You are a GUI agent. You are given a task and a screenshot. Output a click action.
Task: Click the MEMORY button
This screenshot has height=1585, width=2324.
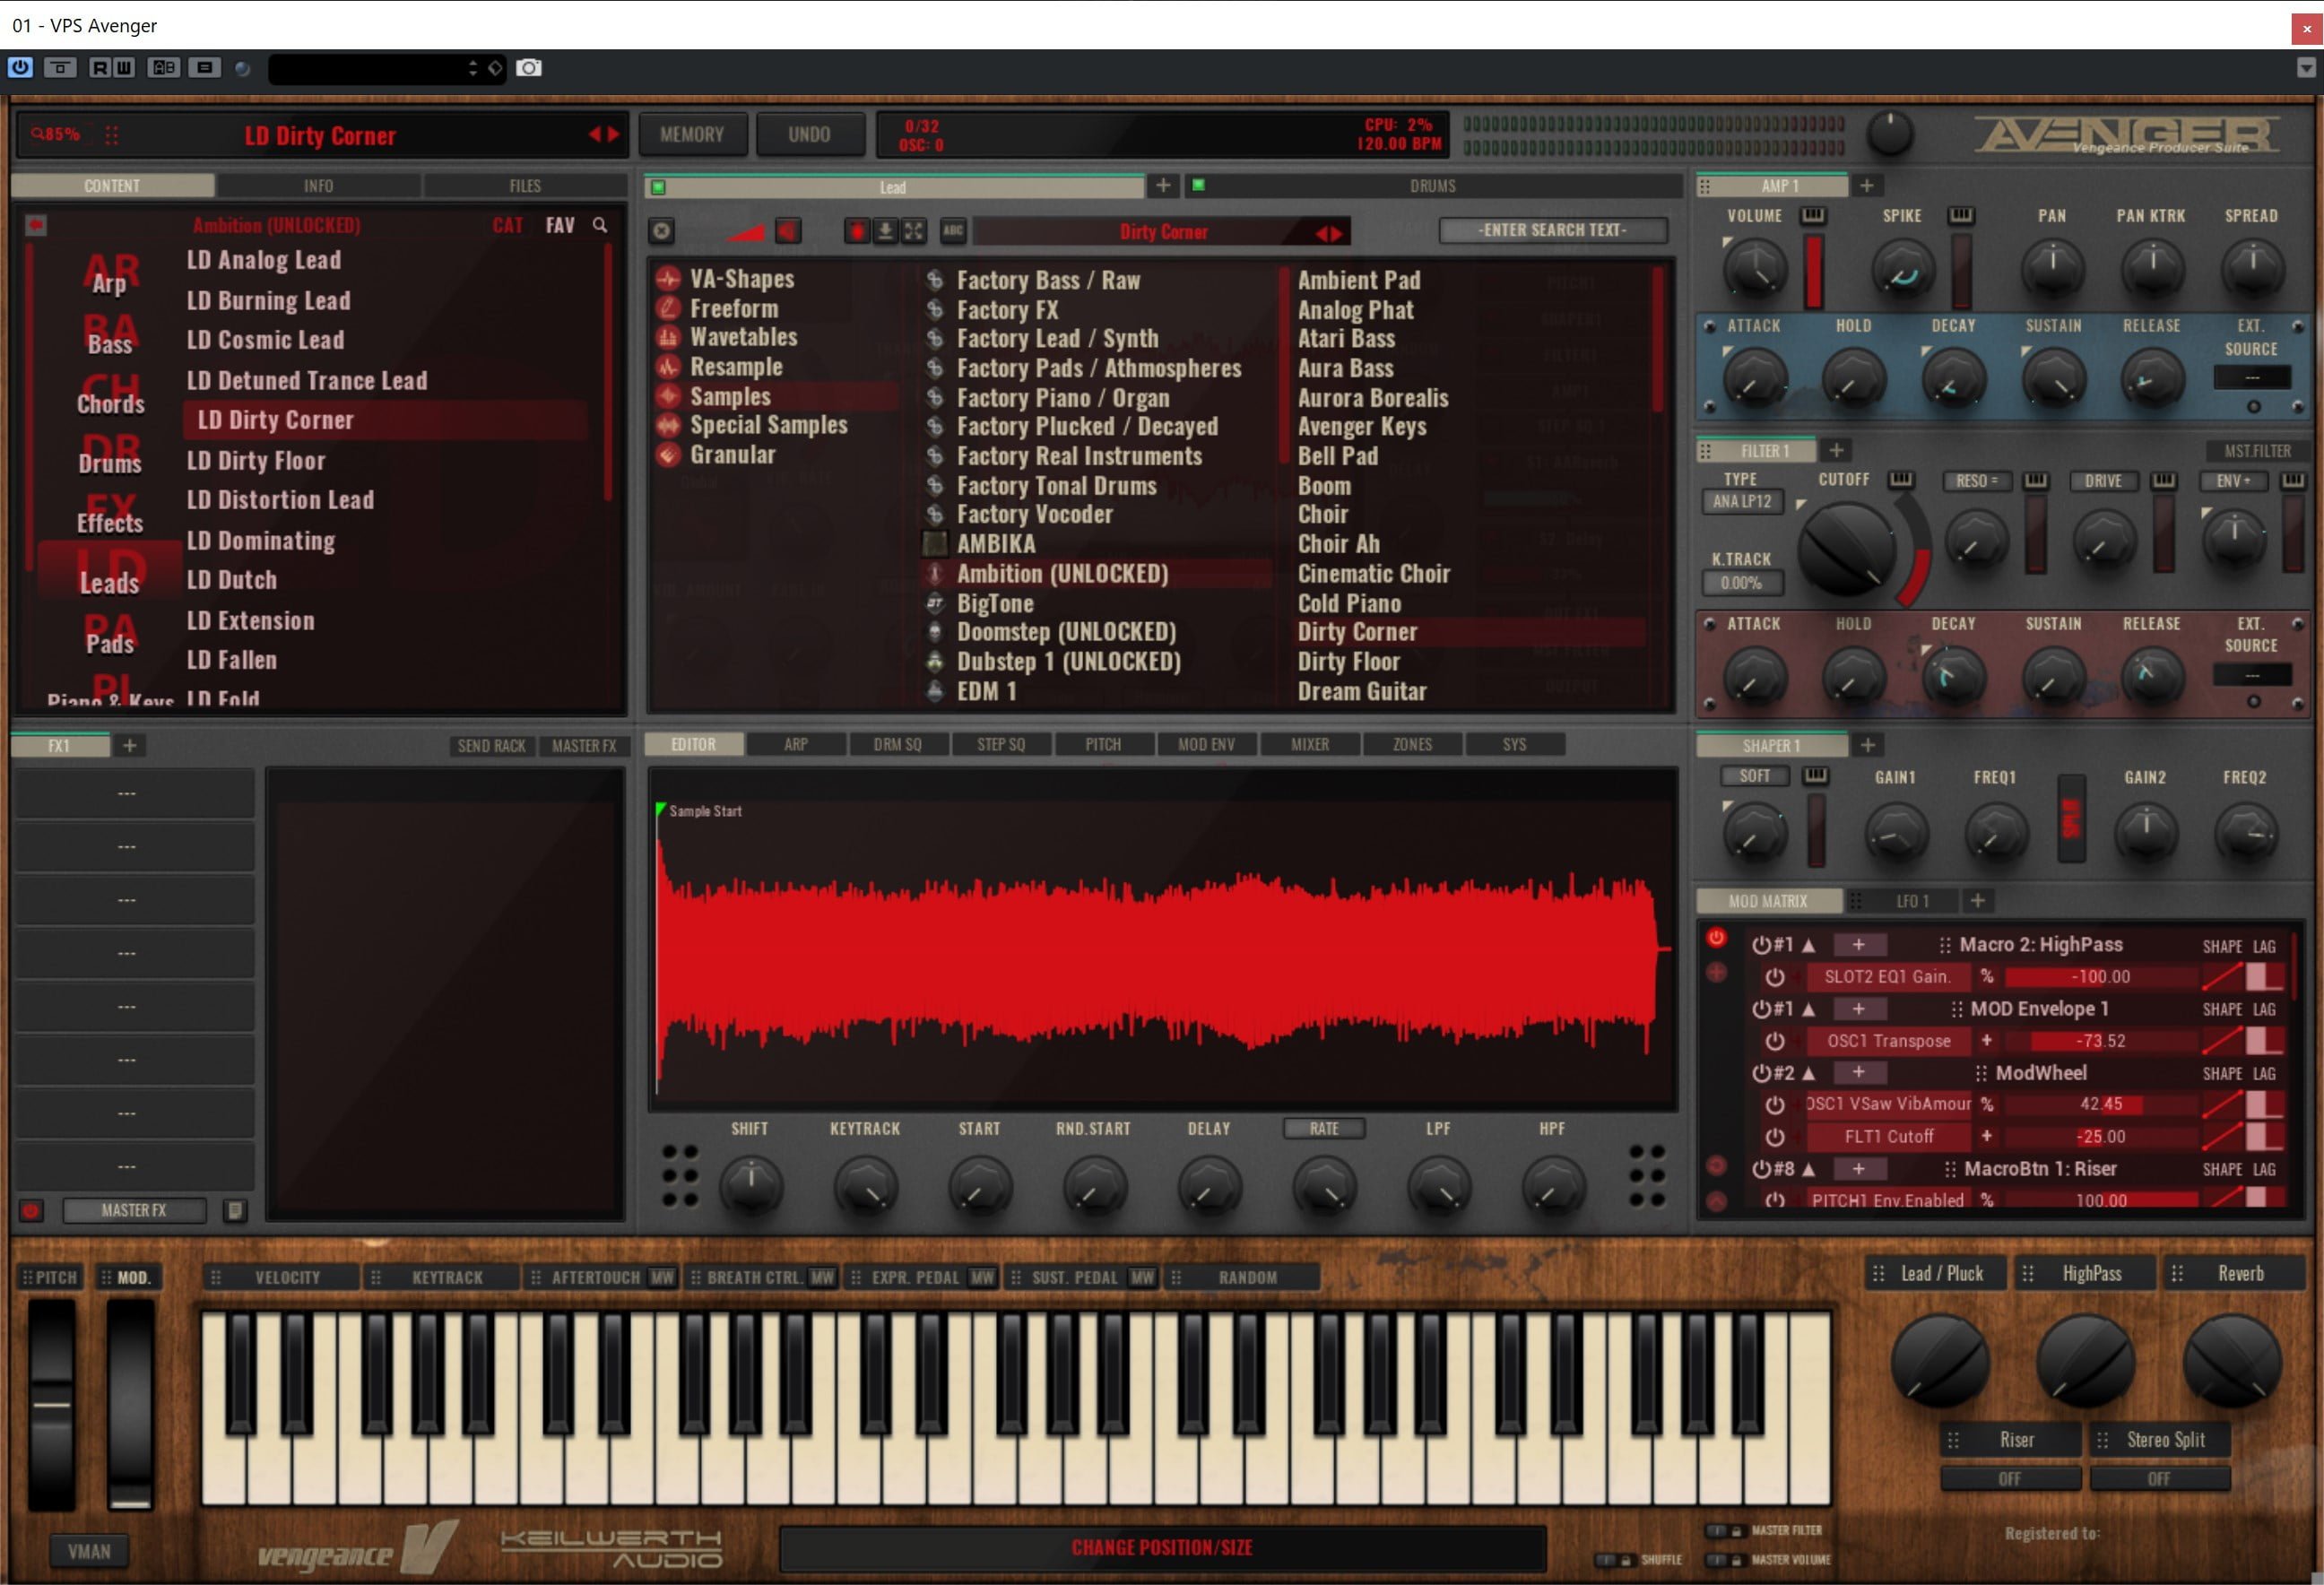click(x=692, y=134)
